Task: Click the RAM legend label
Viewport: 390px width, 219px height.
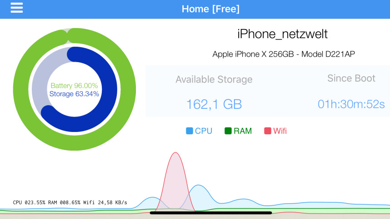Action: 243,131
